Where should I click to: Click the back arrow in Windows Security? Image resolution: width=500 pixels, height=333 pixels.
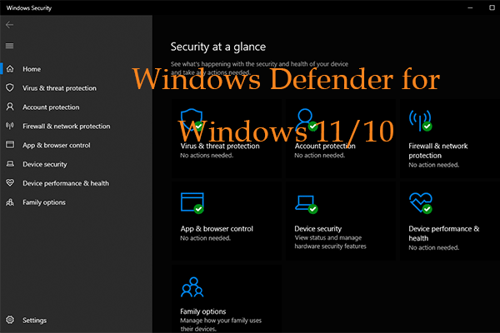pos(9,25)
